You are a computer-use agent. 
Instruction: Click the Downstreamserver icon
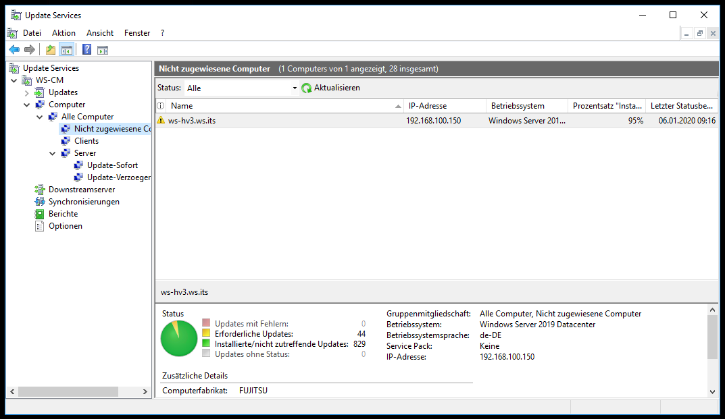(x=40, y=190)
